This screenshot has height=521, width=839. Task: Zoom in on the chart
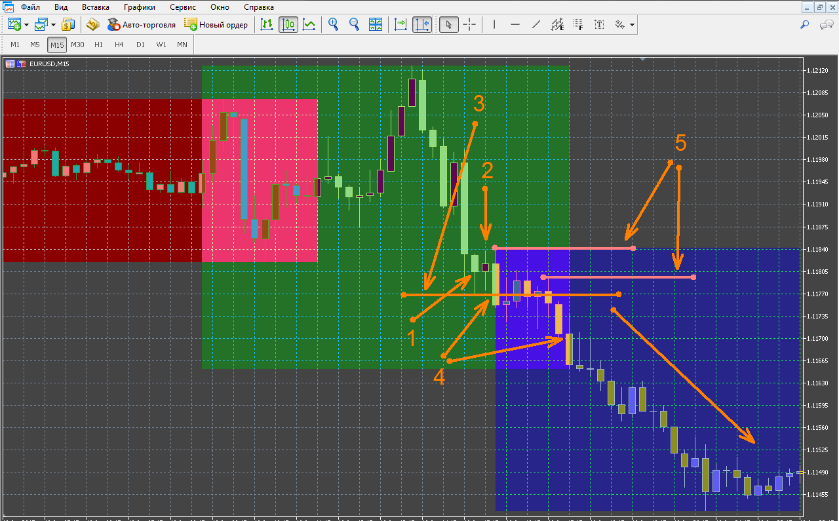point(334,25)
